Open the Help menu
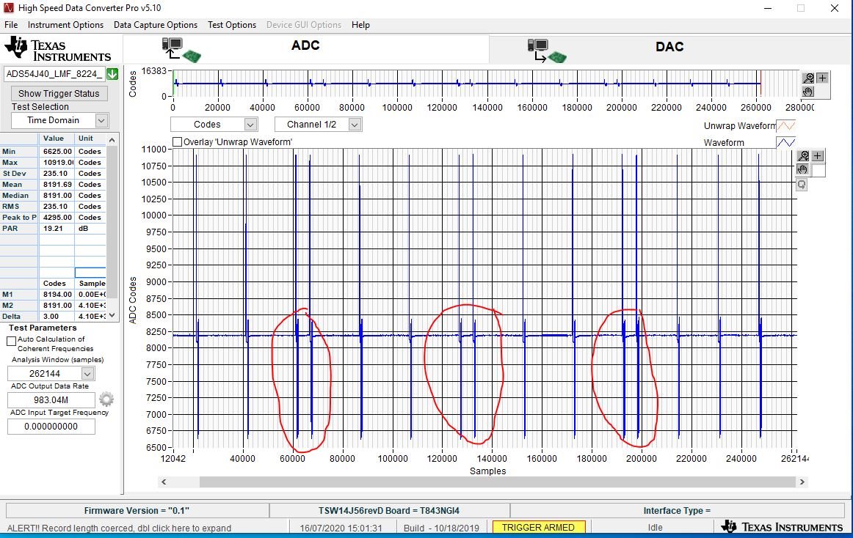The image size is (853, 538). 360,25
